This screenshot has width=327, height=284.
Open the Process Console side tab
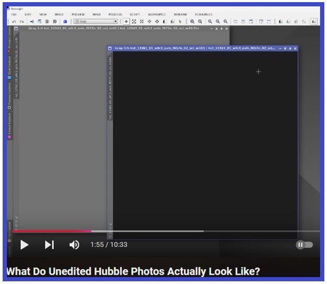[9, 40]
